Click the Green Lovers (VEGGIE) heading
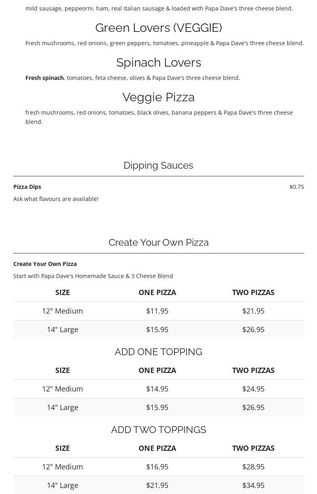The width and height of the screenshot is (317, 494). pos(158,28)
